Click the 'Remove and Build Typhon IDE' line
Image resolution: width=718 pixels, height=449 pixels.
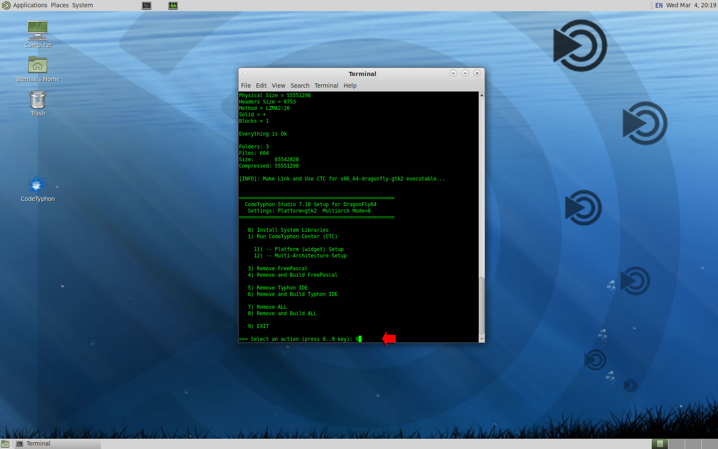(x=292, y=294)
